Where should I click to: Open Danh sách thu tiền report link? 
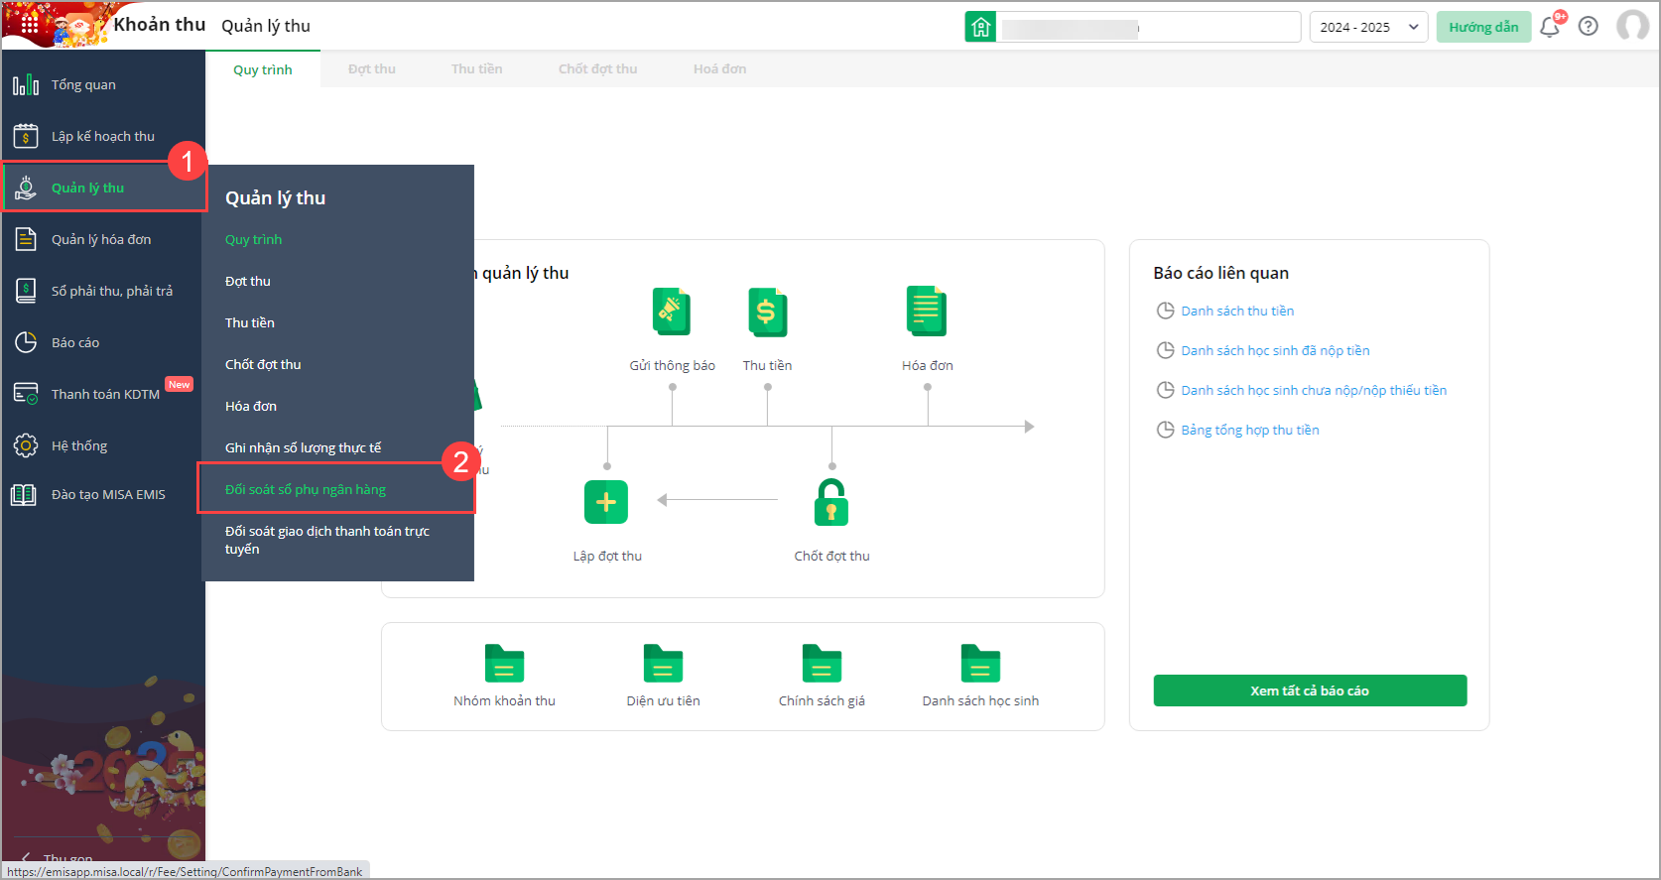[1237, 311]
